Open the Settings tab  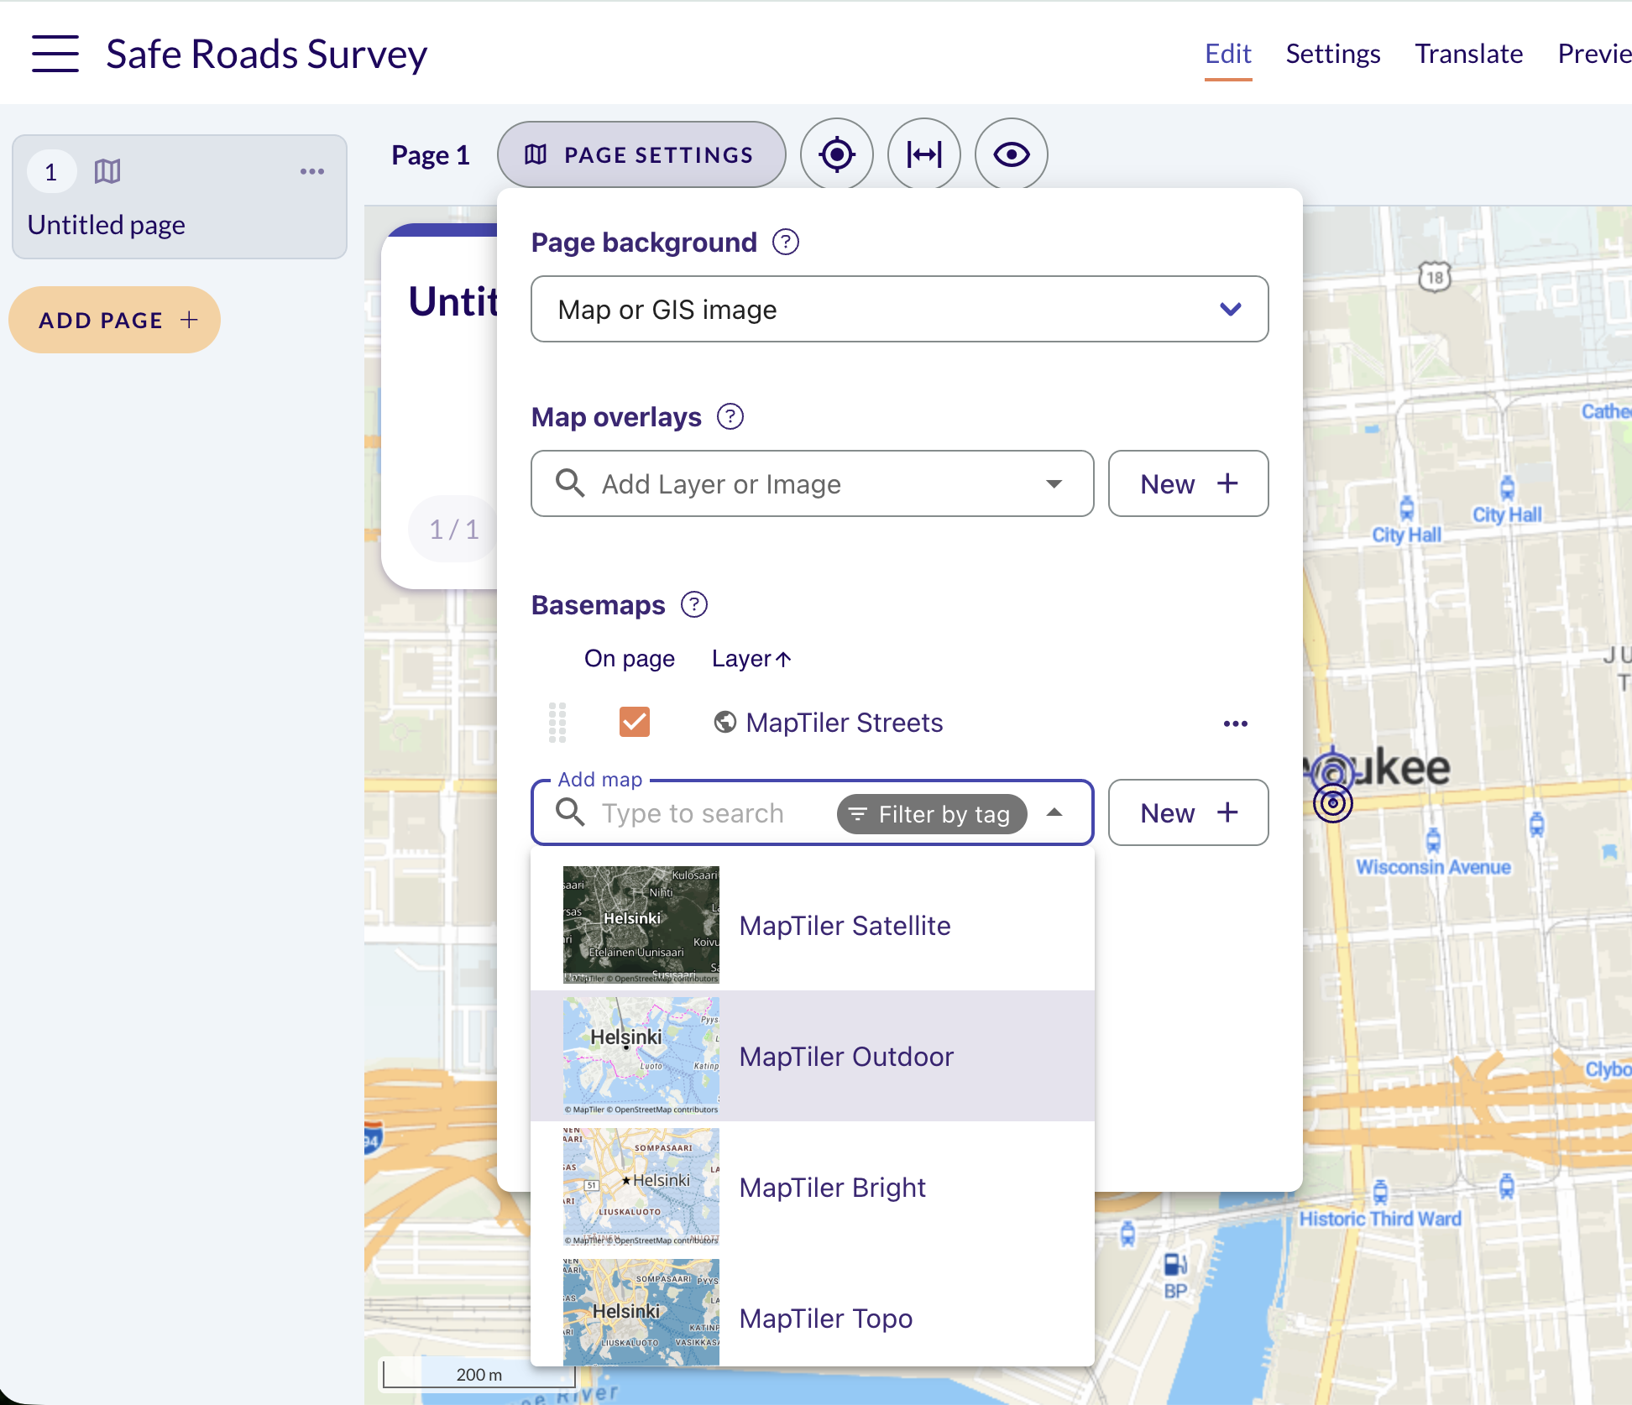[x=1333, y=54]
